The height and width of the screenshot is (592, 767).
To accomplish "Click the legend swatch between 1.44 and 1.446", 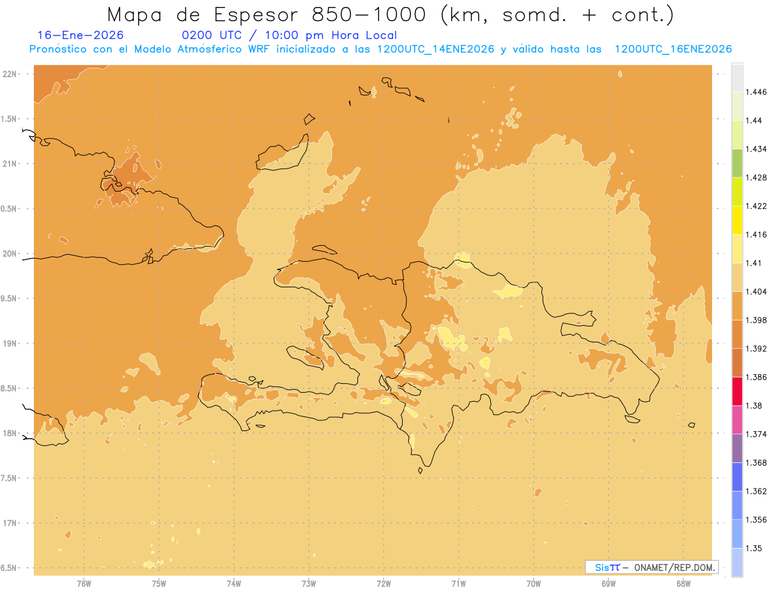I will 737,106.
